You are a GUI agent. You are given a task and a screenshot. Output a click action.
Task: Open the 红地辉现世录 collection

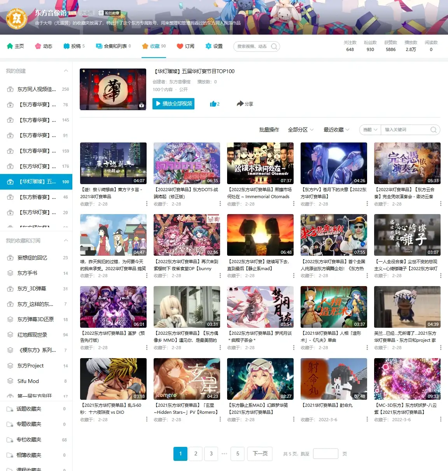click(36, 335)
